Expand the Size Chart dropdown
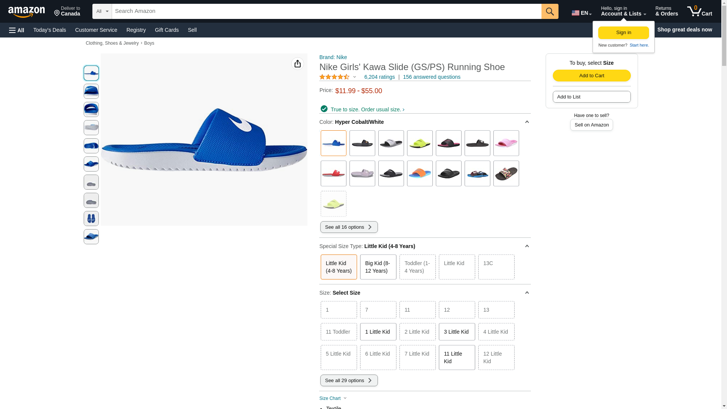The image size is (727, 409). click(x=333, y=398)
